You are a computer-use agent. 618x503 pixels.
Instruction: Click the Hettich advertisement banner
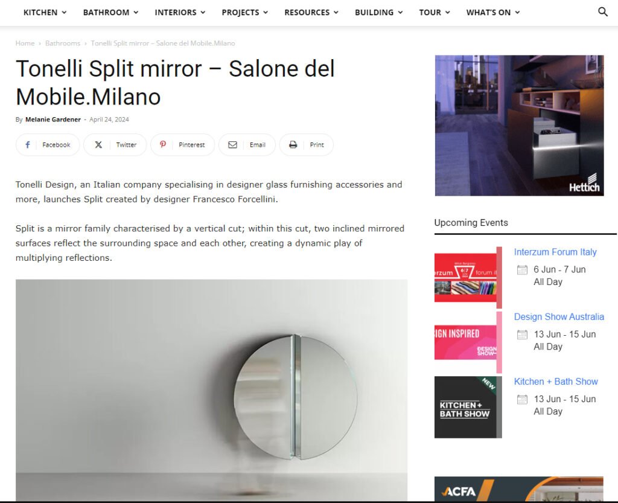pyautogui.click(x=519, y=126)
